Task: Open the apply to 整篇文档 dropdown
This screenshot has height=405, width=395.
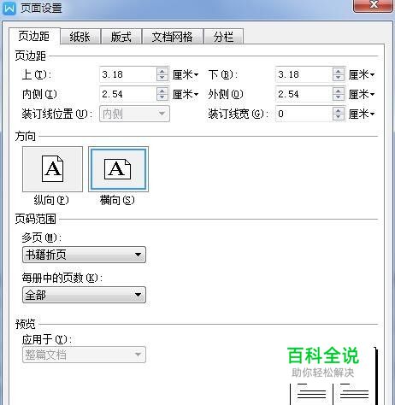Action: 84,355
